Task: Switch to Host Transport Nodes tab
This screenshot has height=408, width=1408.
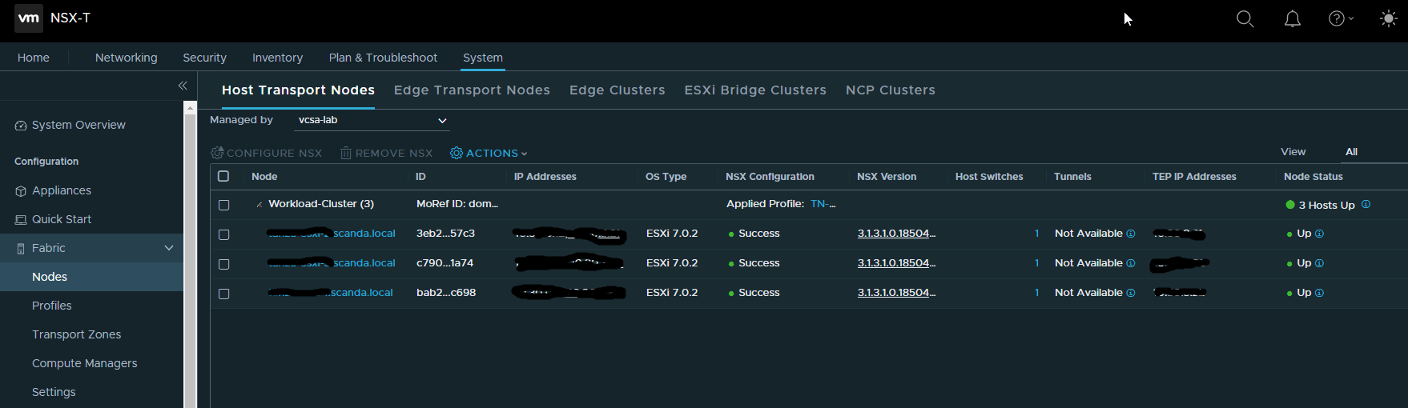Action: tap(298, 90)
